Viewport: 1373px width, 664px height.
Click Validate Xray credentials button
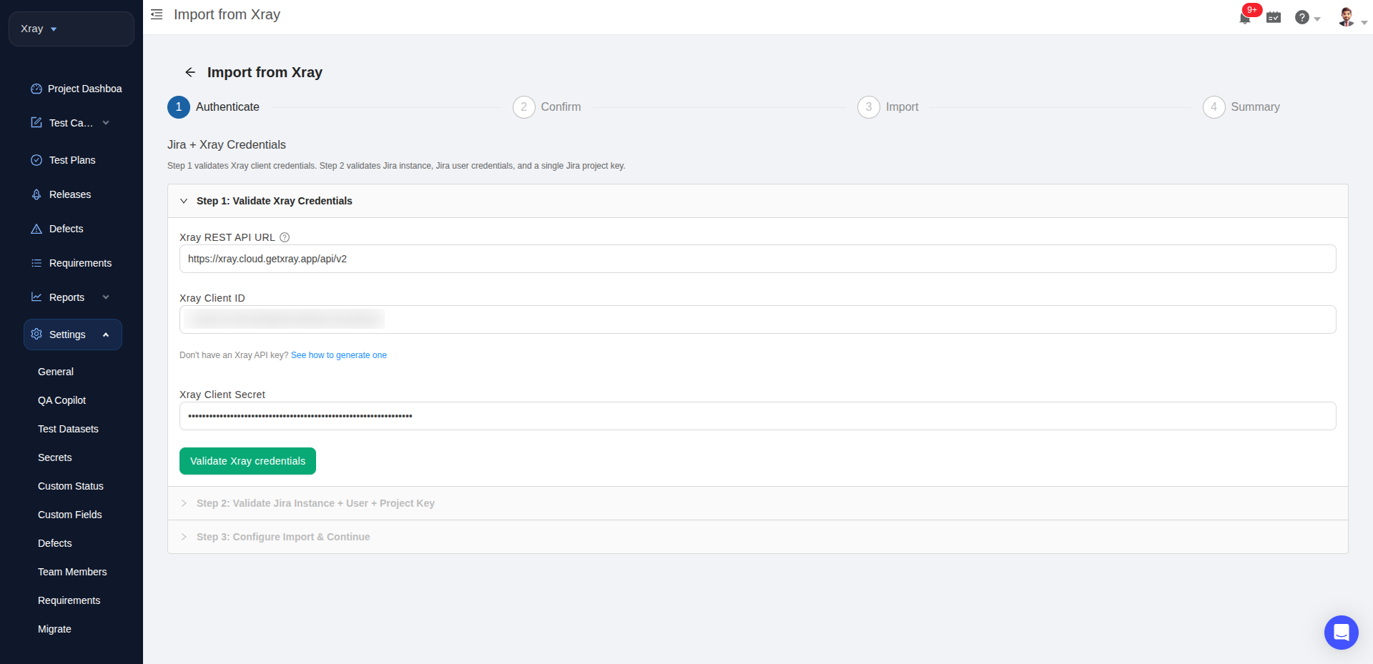[x=247, y=461]
